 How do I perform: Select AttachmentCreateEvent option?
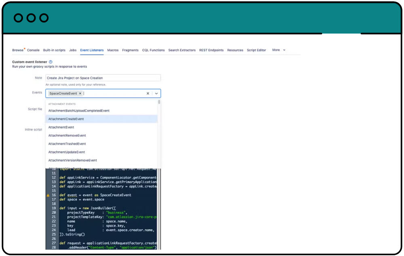tap(101, 119)
